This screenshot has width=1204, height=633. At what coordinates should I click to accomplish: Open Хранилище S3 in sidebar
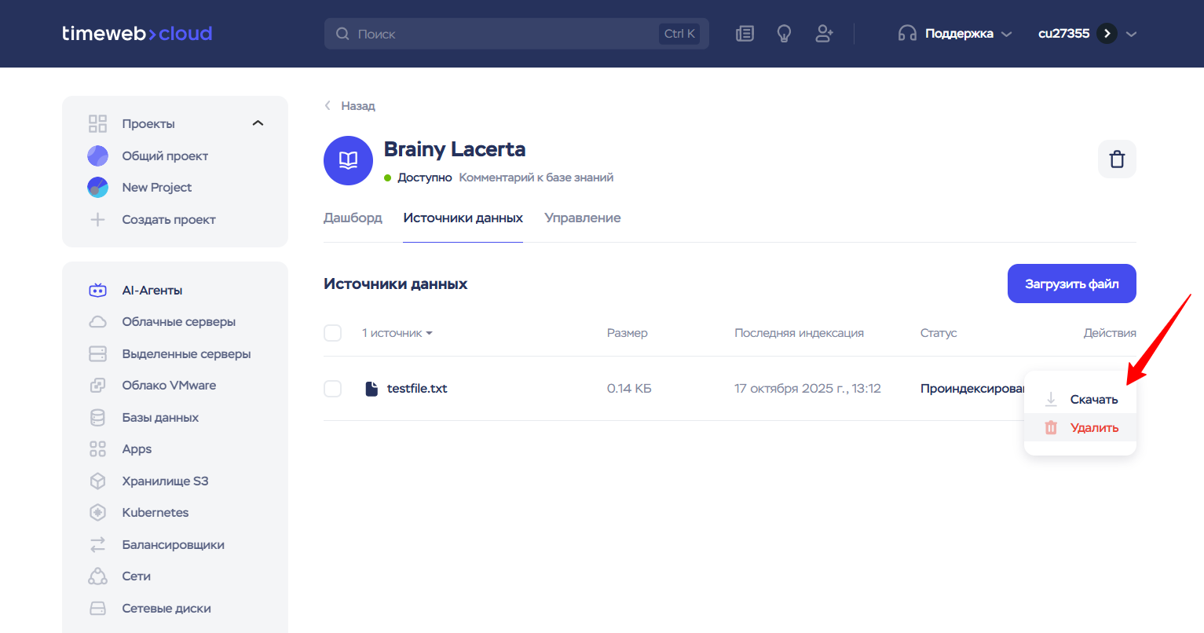165,481
